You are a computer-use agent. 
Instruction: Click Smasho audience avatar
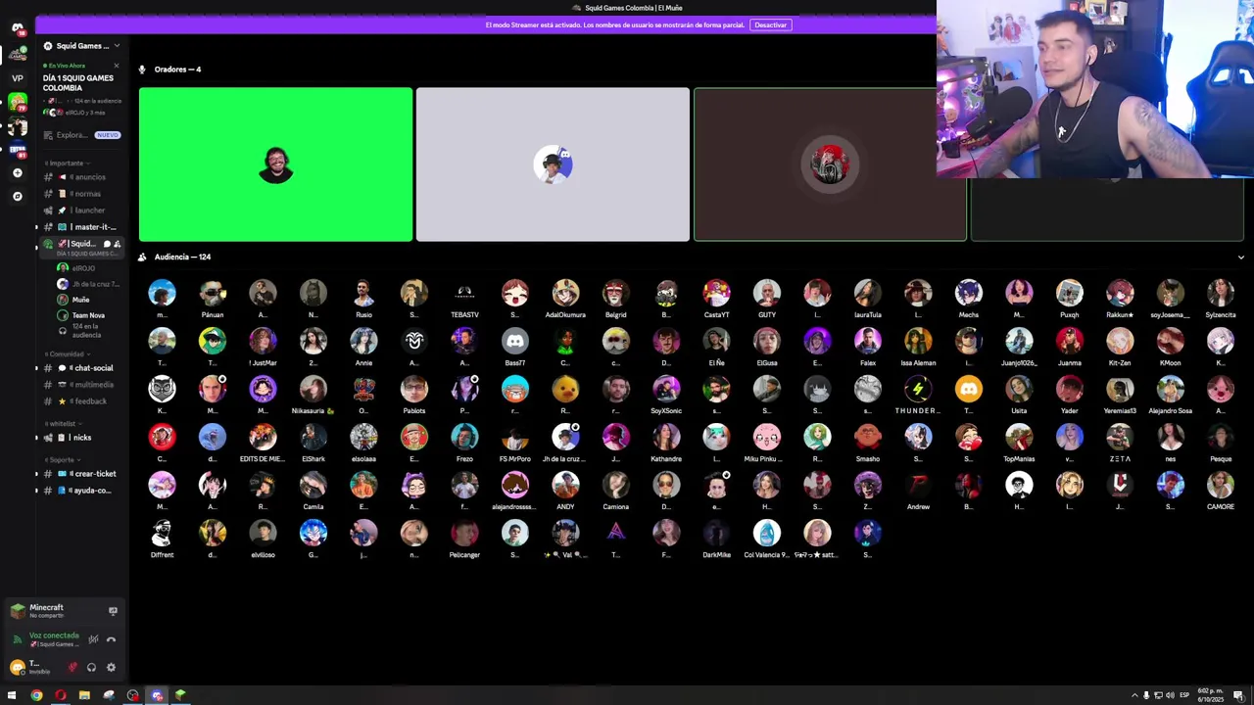point(868,437)
